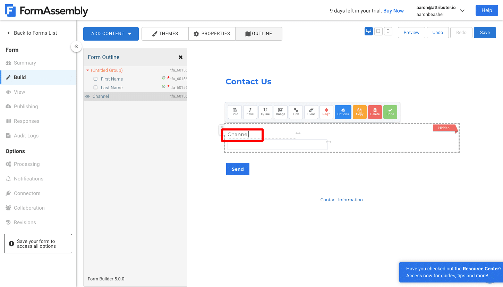Image resolution: width=503 pixels, height=287 pixels.
Task: Click the Buy Now link
Action: [393, 11]
